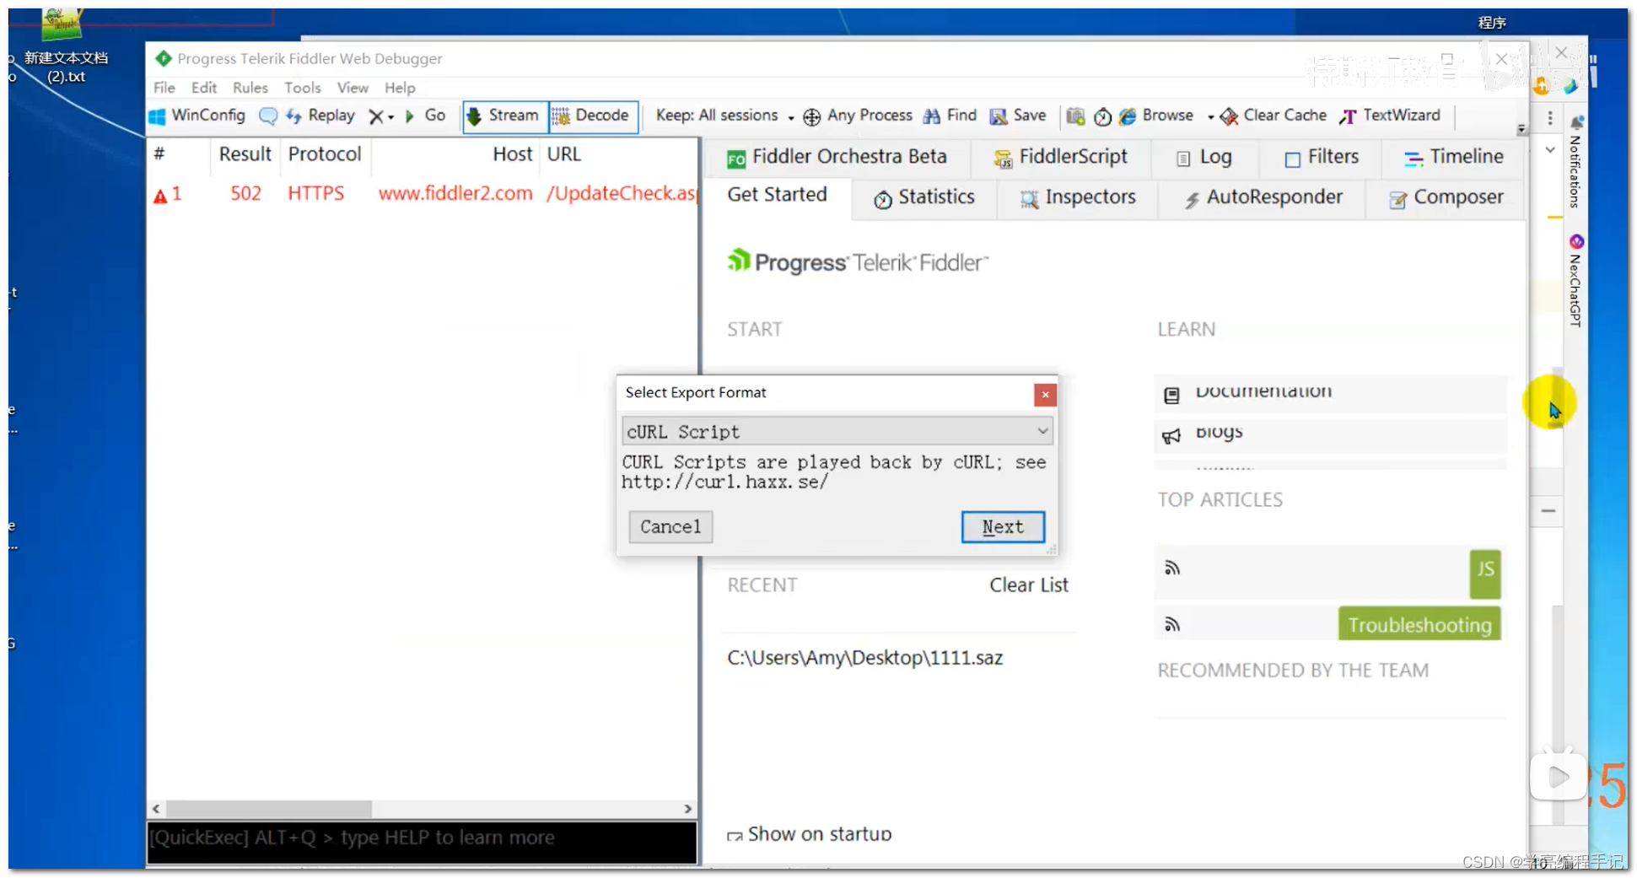Switch to AutoResponder tab
Viewport: 1637px width, 878px height.
[x=1263, y=197]
